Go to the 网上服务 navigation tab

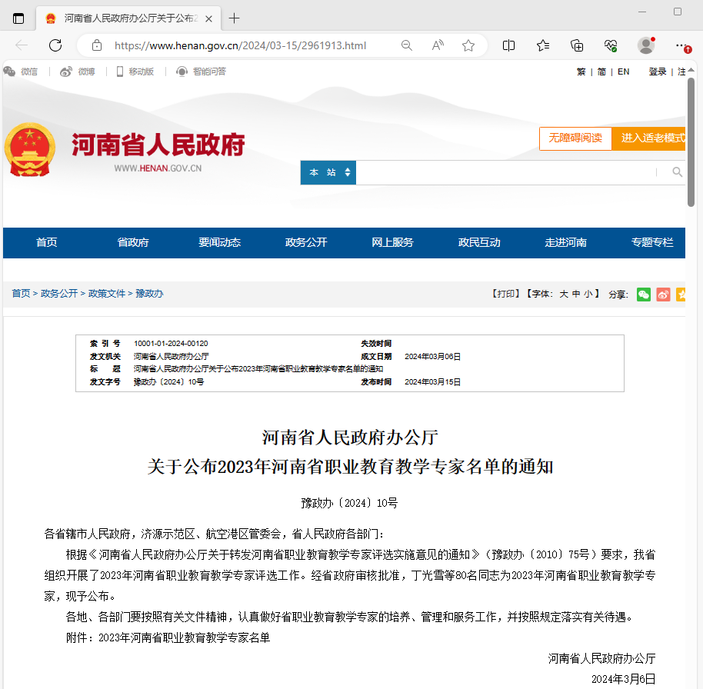coord(392,242)
